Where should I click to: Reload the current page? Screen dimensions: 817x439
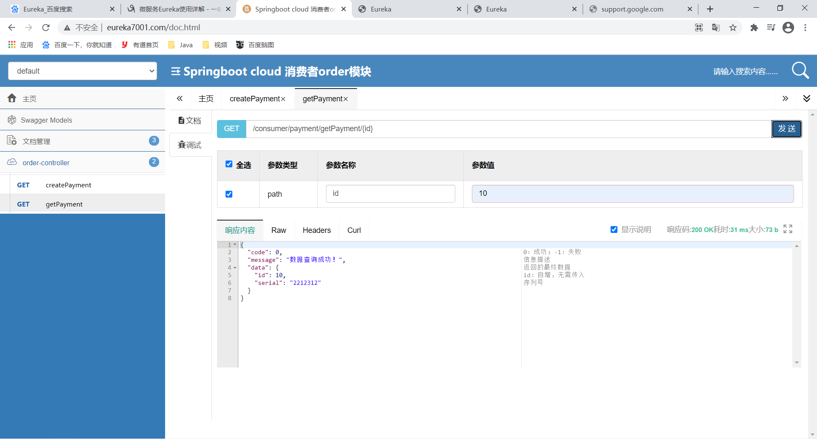point(46,28)
